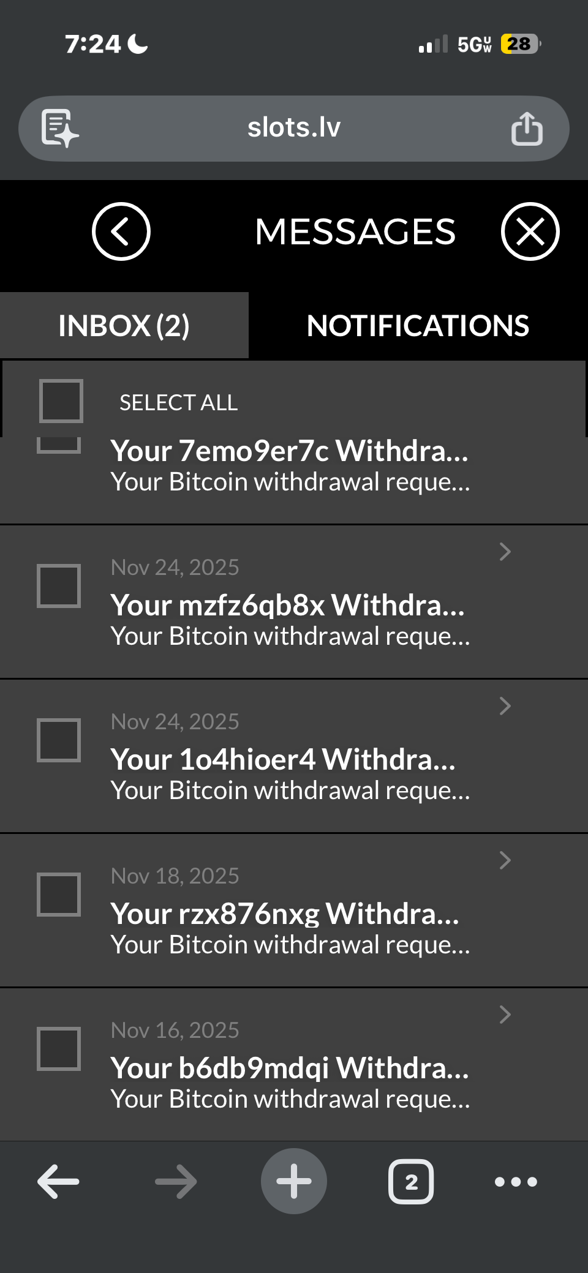Open the tab switcher showing 2 tabs
This screenshot has width=588, height=1273.
click(x=411, y=1181)
